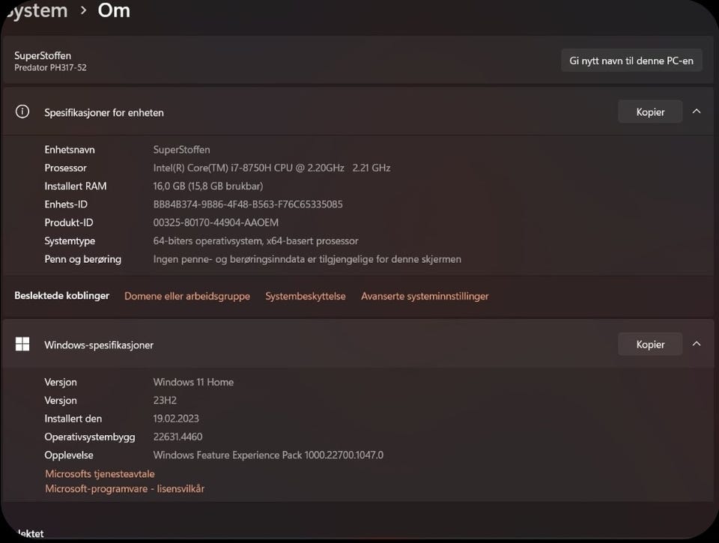Click the Windows-spesifikasjoner header title

(99, 345)
